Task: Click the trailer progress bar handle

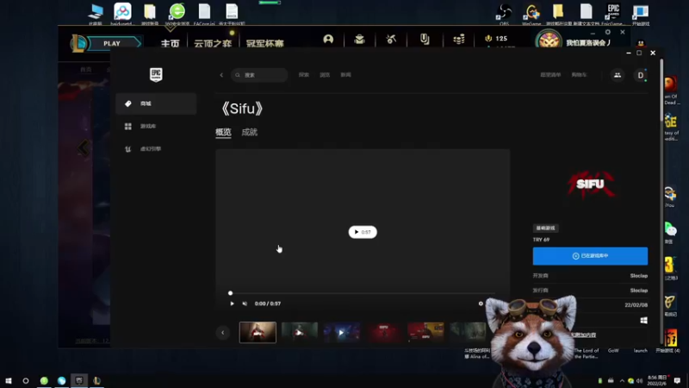Action: tap(230, 293)
